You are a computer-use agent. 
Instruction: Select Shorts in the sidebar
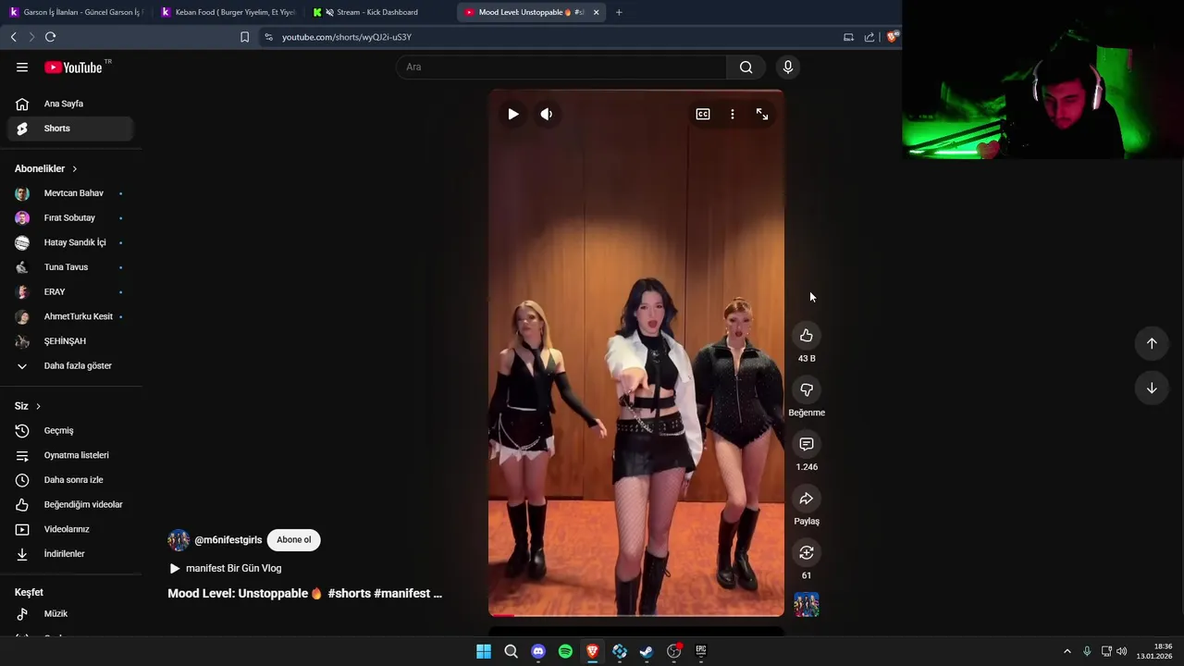point(70,129)
